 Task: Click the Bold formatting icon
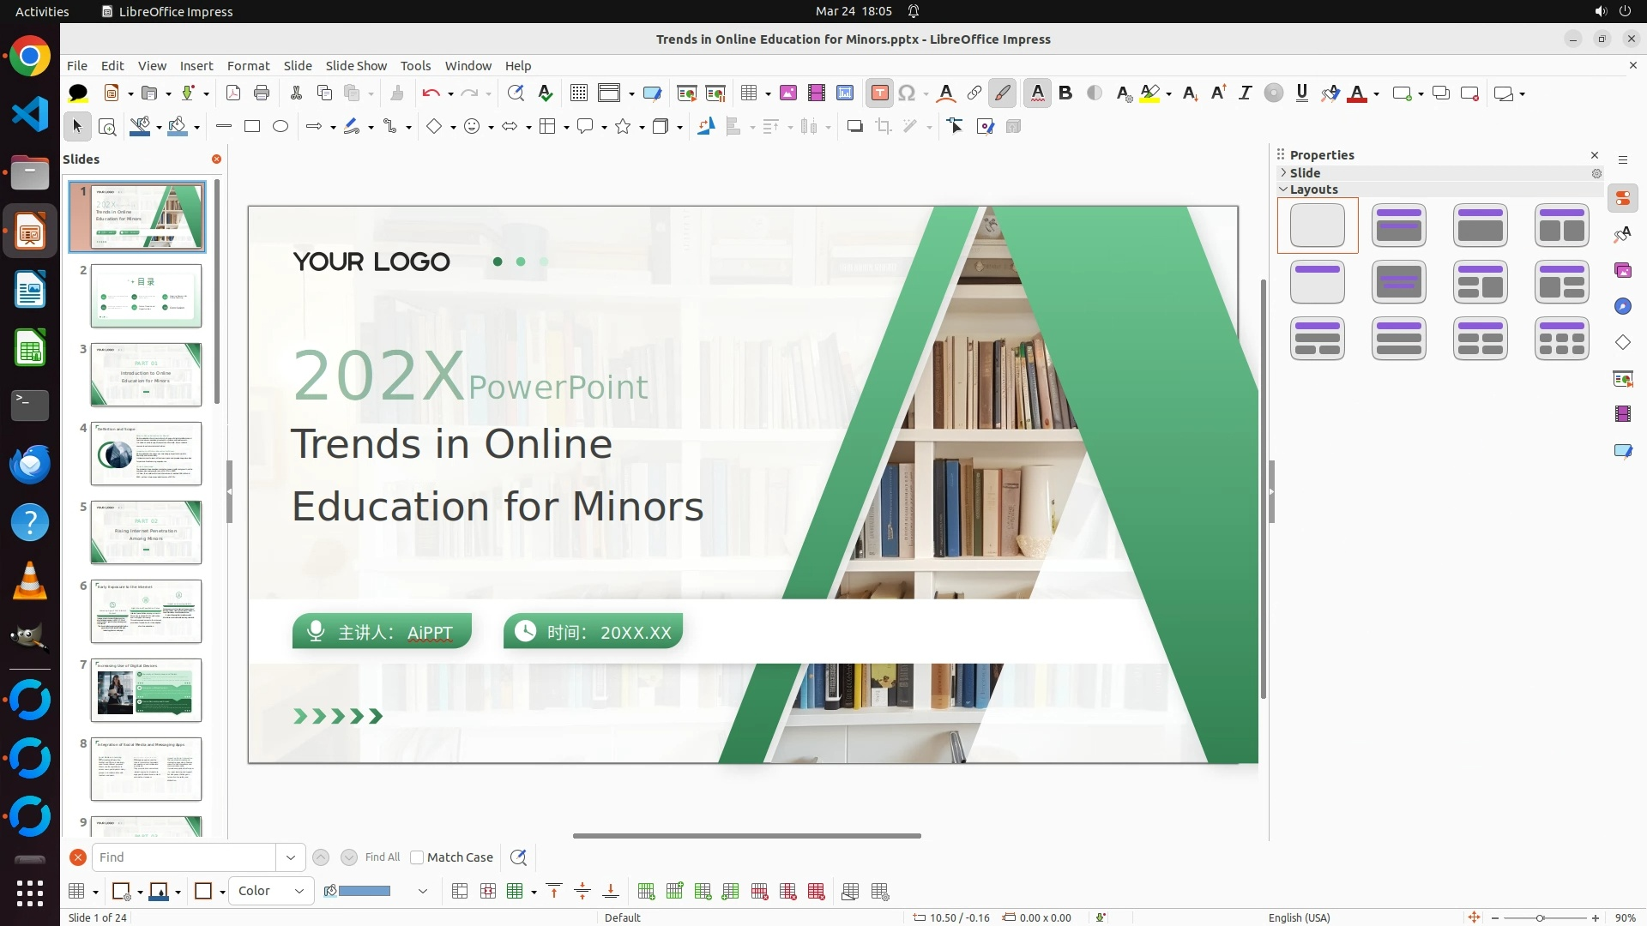coord(1065,93)
